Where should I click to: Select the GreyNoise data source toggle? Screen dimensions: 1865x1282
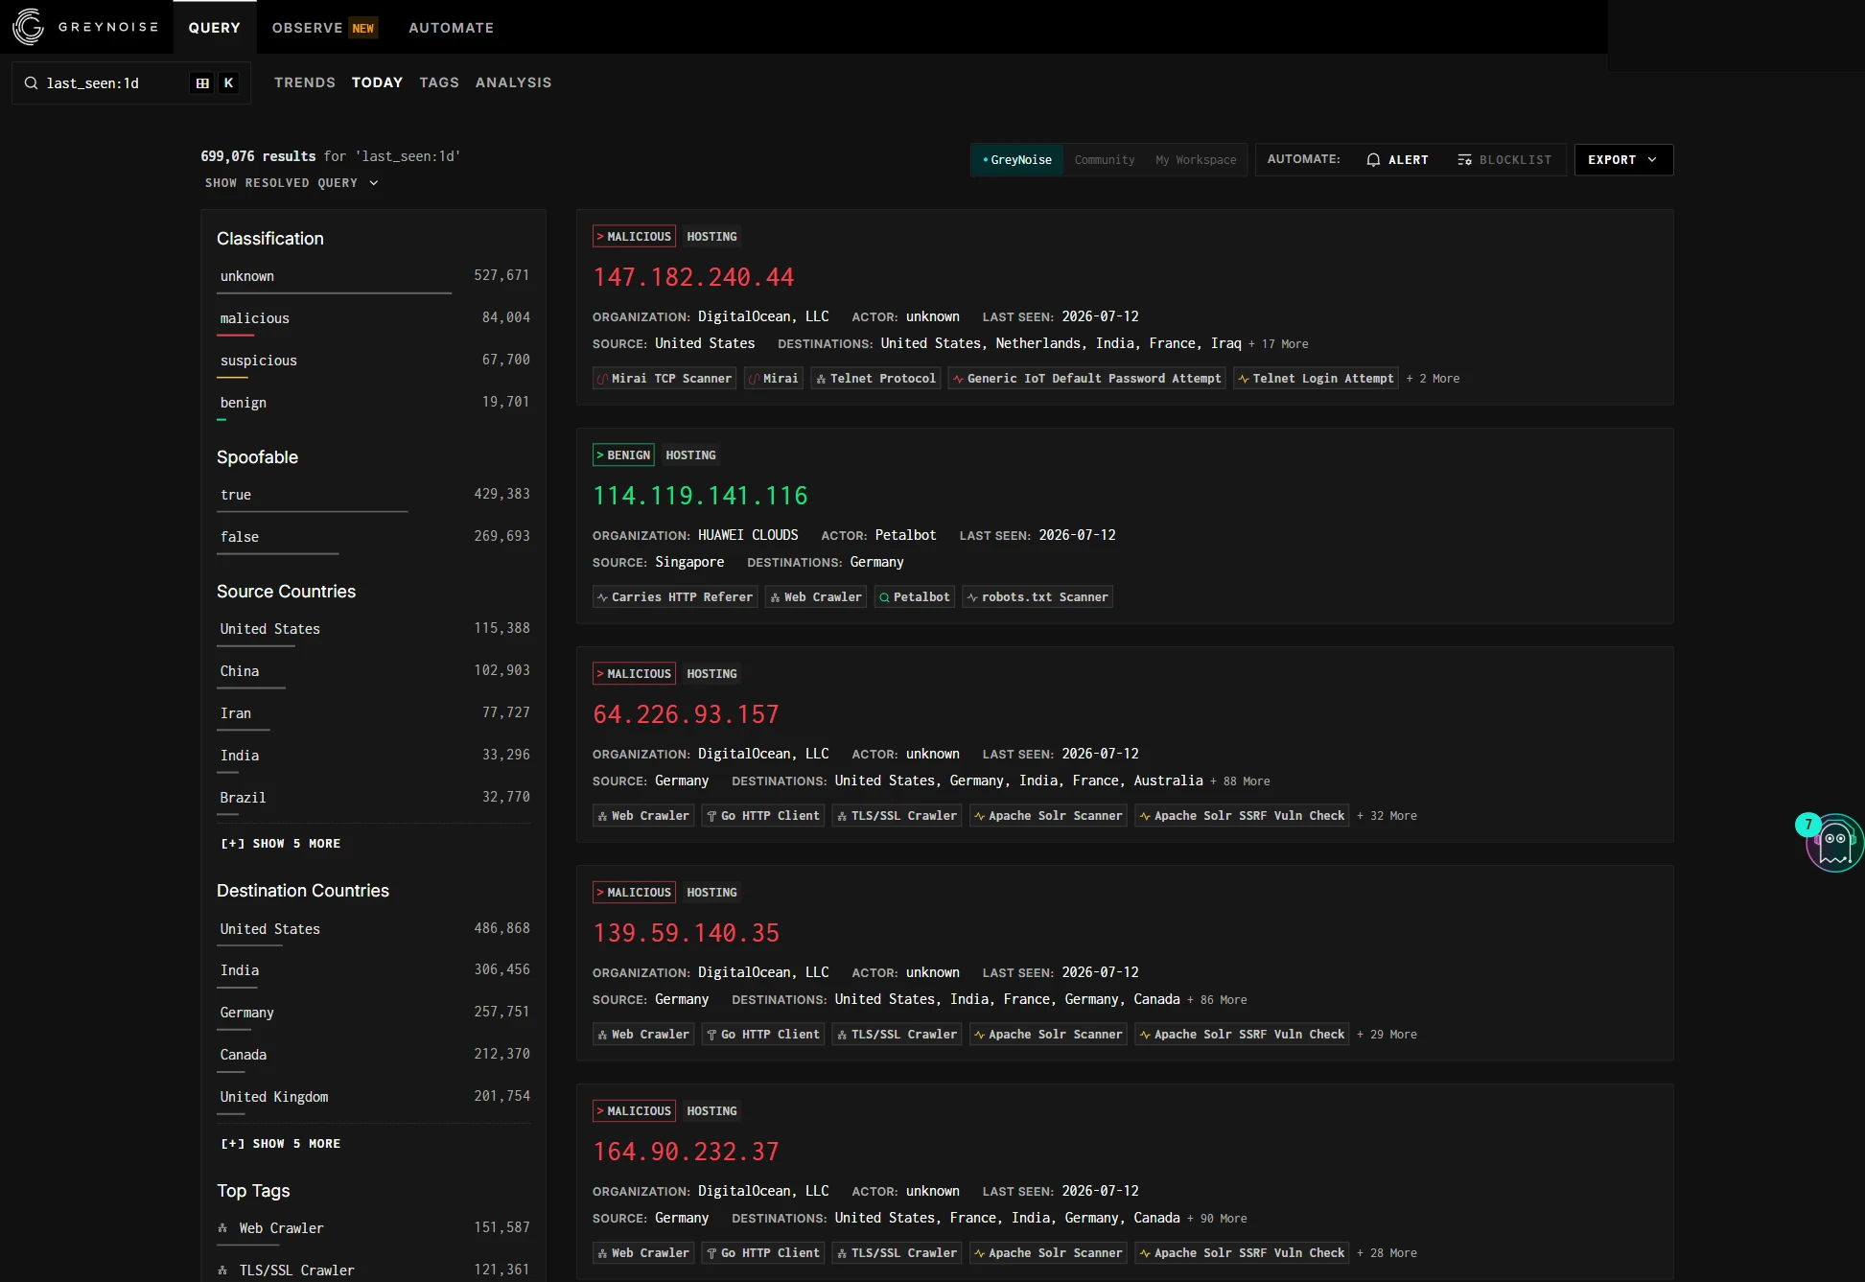pyautogui.click(x=1016, y=160)
